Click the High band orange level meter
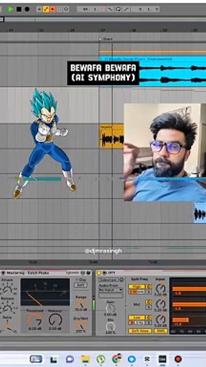Screen dimensions: 206x367 pos(189,289)
